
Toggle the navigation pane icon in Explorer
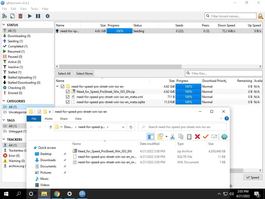pyautogui.click(x=151, y=137)
